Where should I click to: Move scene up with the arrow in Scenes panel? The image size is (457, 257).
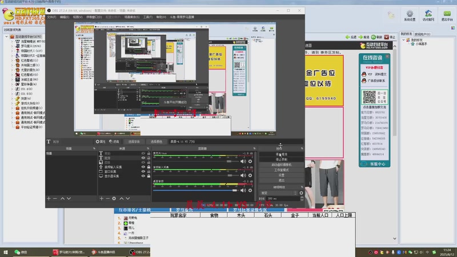[x=62, y=198]
